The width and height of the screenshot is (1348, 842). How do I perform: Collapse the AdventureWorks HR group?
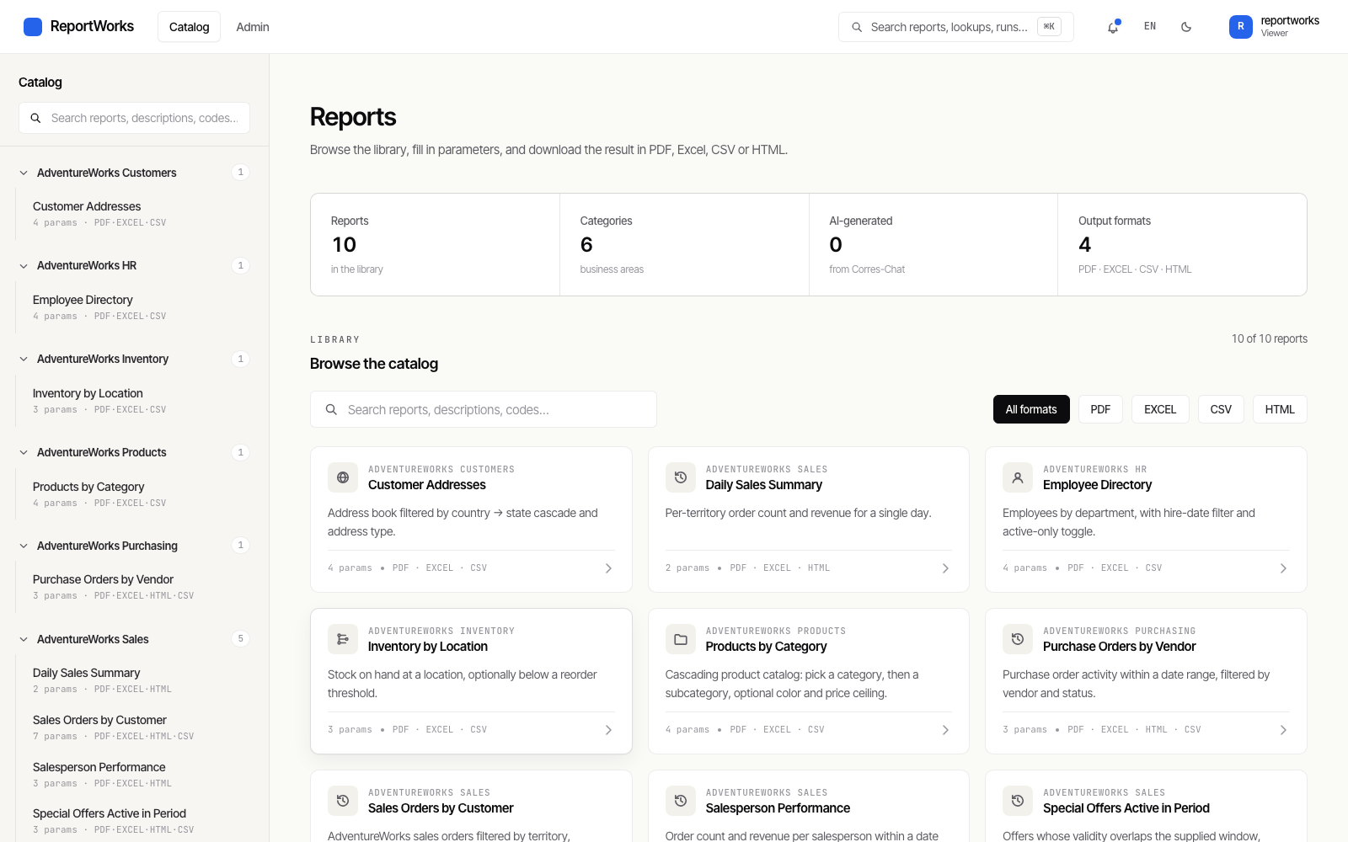pyautogui.click(x=24, y=266)
